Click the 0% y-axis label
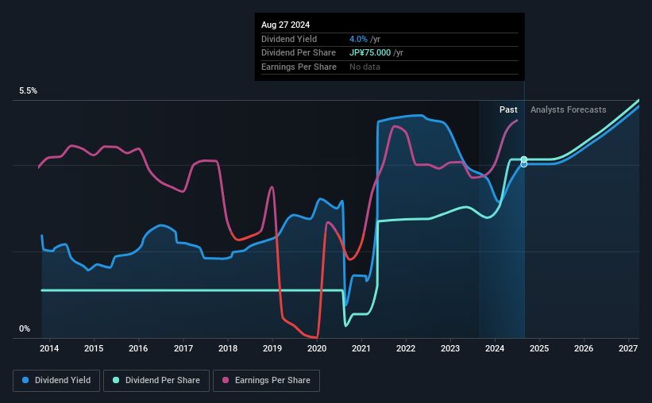 [25, 328]
